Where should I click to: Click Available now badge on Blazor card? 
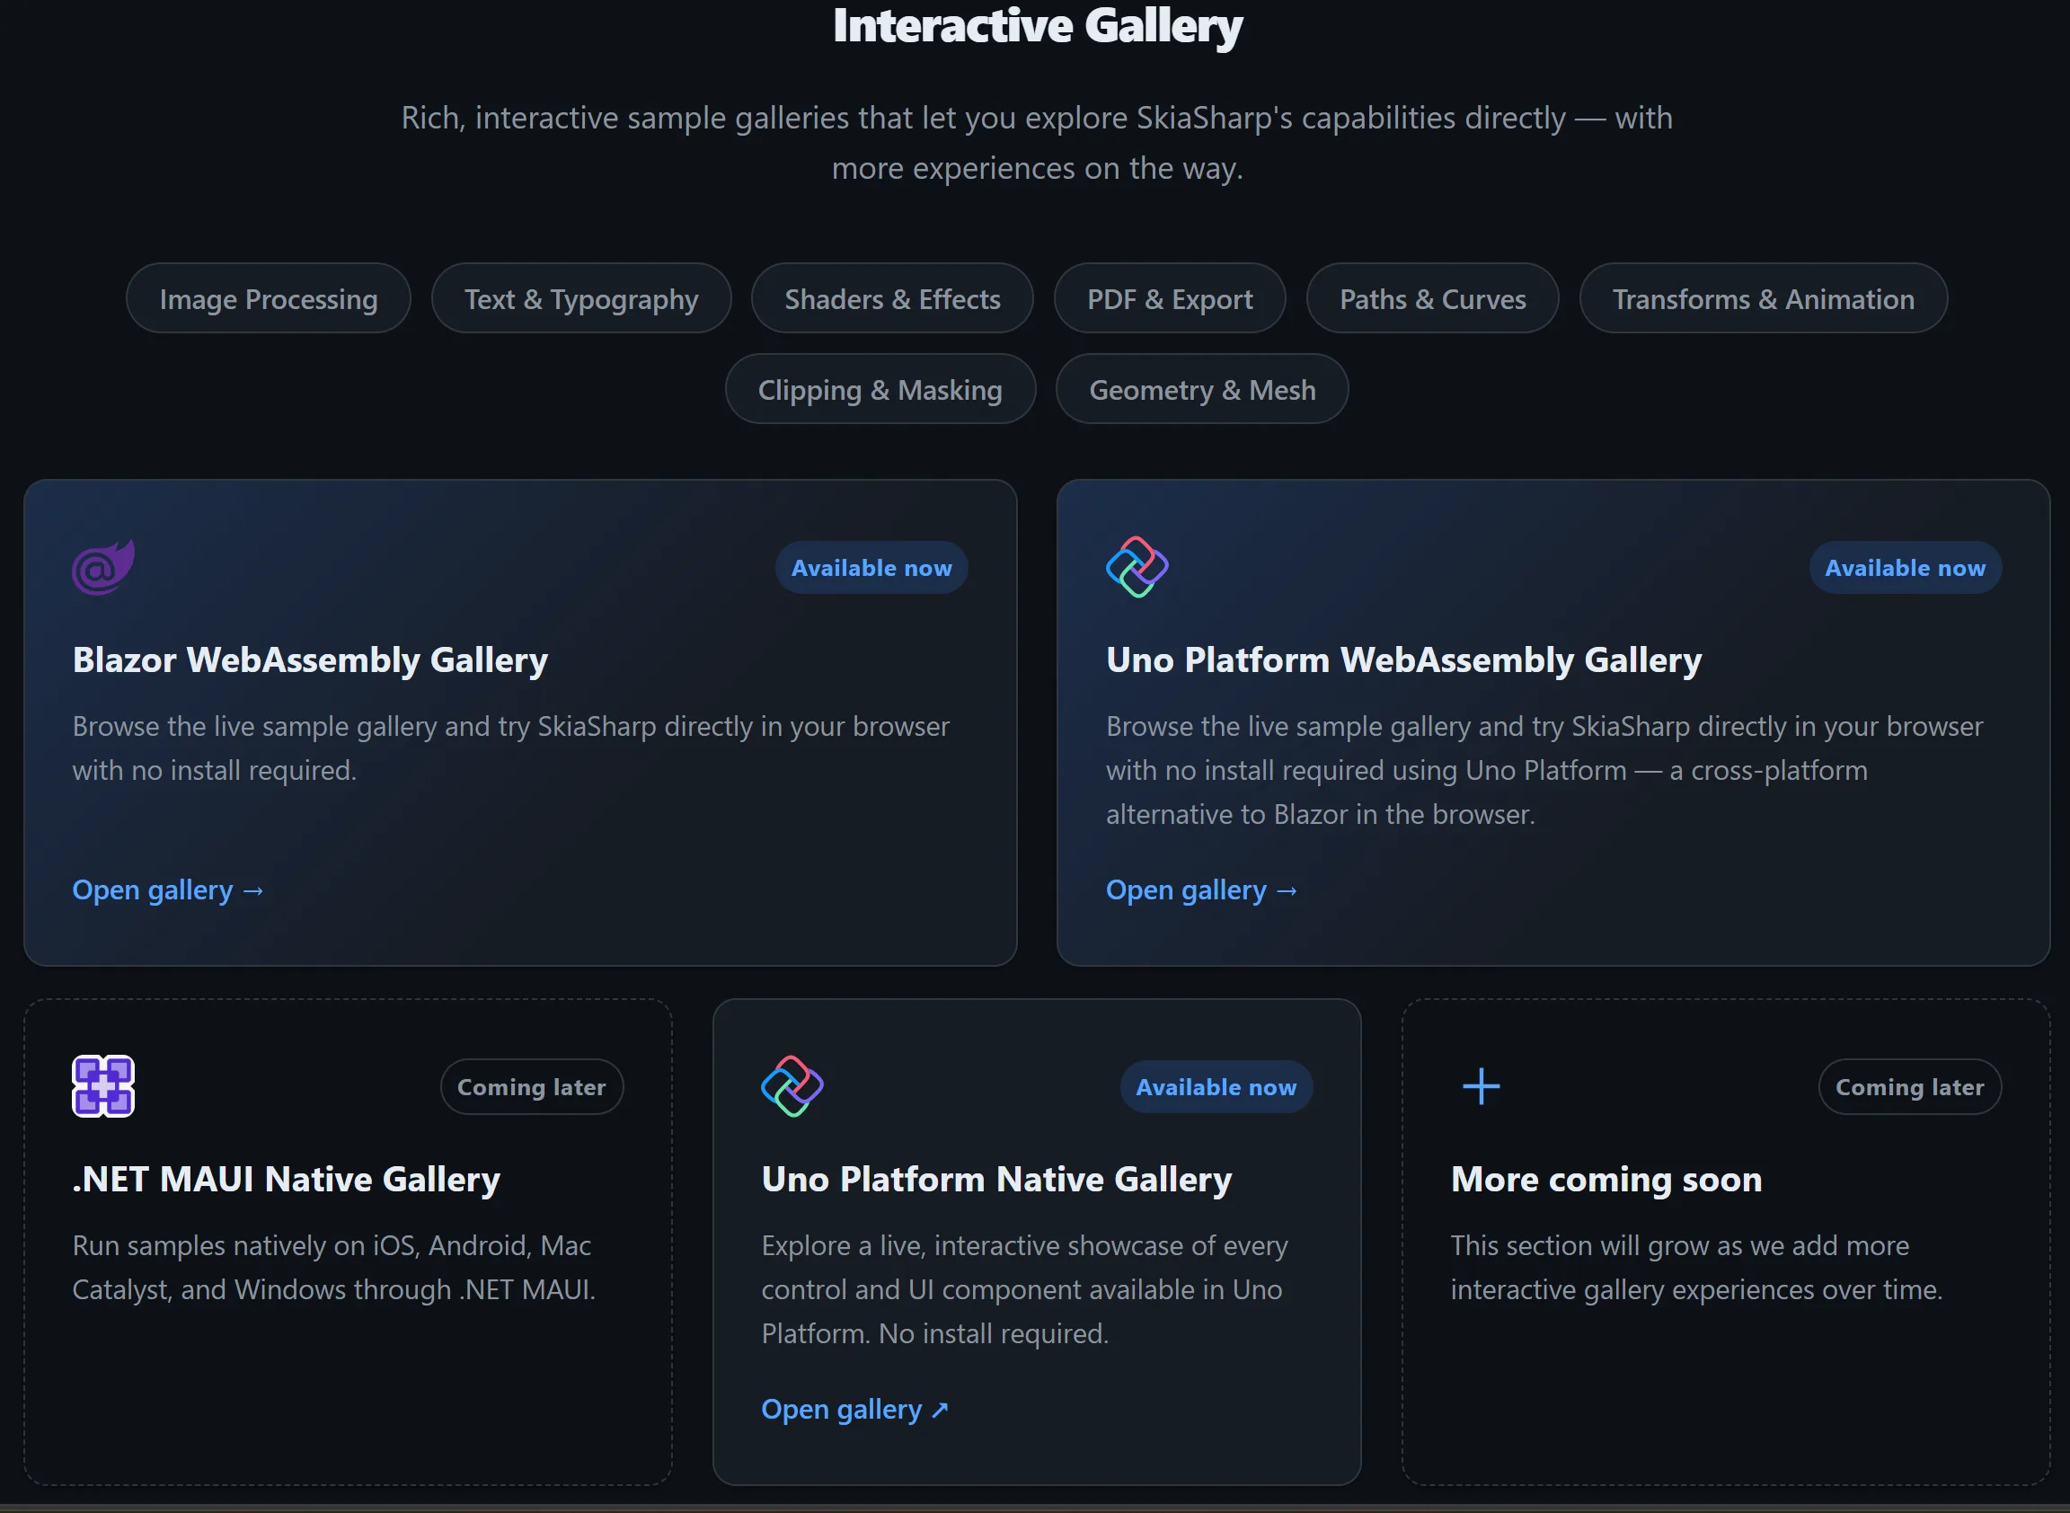coord(871,568)
